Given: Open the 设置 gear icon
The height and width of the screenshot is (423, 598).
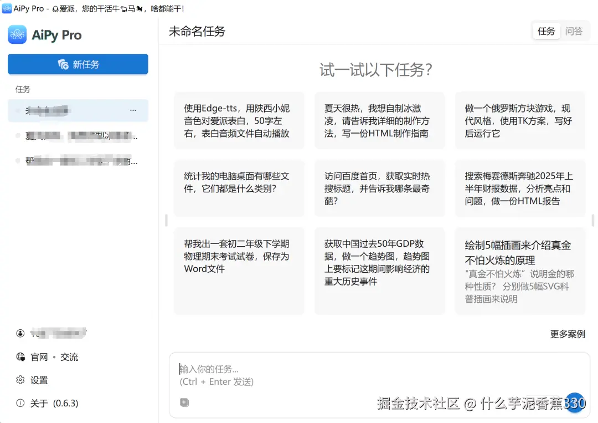Looking at the screenshot, I should pyautogui.click(x=19, y=380).
